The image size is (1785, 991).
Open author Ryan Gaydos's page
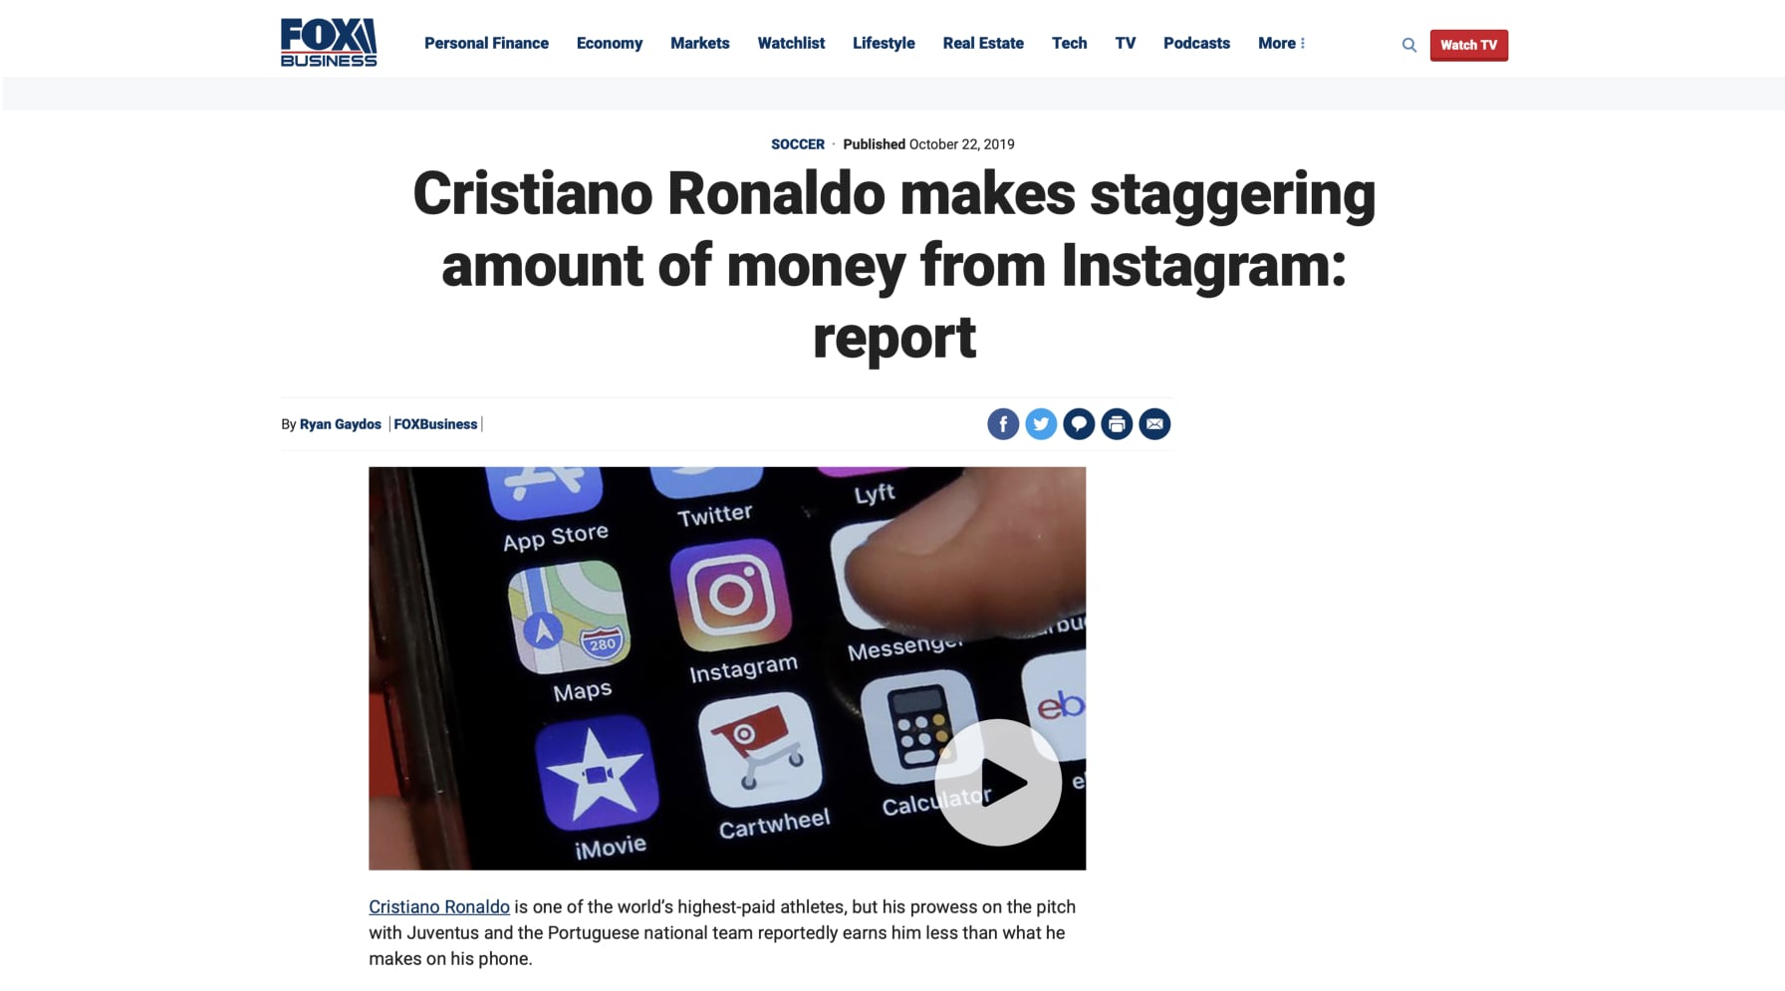click(x=341, y=424)
